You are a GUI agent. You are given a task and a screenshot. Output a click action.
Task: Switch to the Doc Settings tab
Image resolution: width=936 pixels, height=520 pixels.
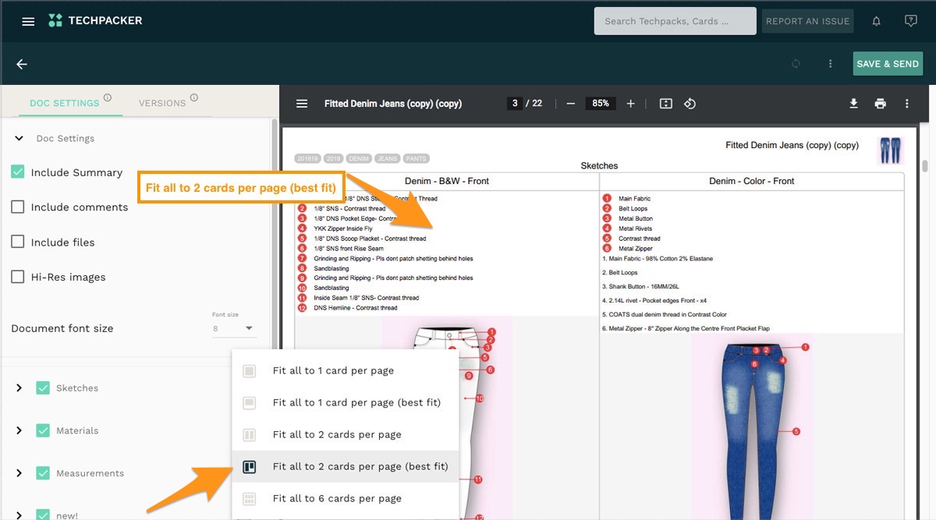65,103
